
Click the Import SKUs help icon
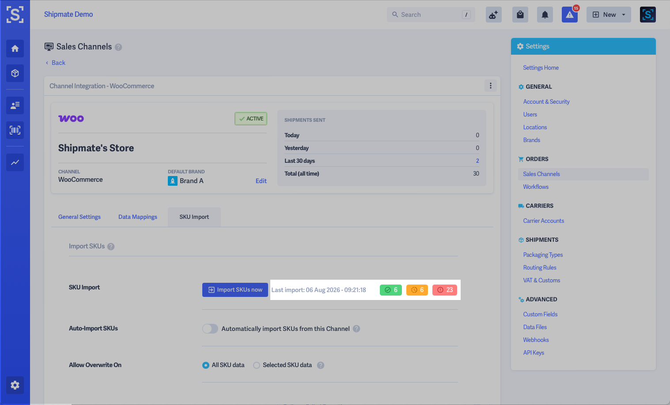tap(111, 247)
